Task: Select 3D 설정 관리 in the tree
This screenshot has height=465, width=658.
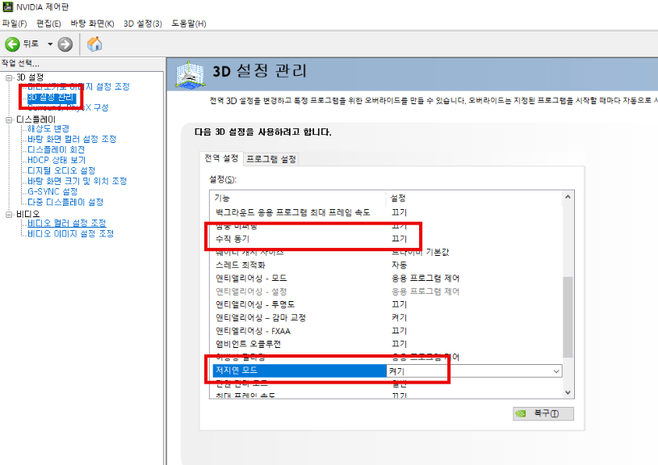Action: [51, 98]
